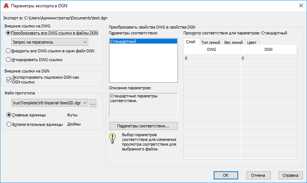Switch to the 'Вес линий' tab
The image size is (307, 183).
(233, 42)
